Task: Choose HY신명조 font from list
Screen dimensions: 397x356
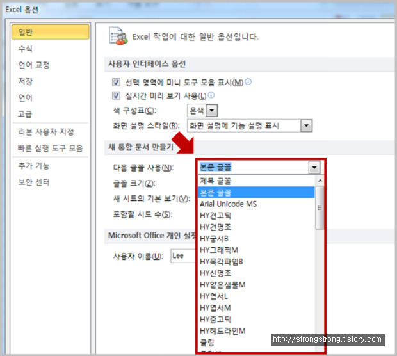Action: pyautogui.click(x=256, y=273)
